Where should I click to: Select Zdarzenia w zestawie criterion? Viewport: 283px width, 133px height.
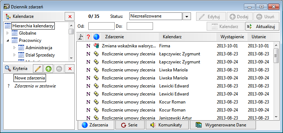point(35,86)
